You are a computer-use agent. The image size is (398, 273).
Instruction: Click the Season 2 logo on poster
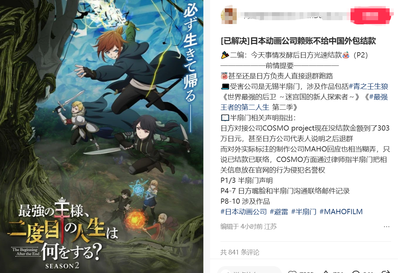tap(62, 266)
